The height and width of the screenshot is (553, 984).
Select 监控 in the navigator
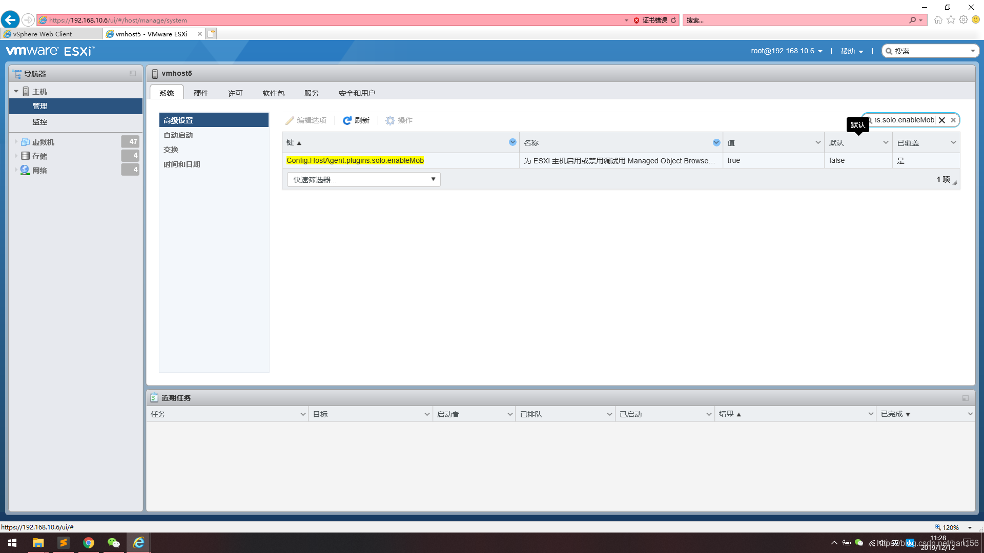[x=75, y=122]
